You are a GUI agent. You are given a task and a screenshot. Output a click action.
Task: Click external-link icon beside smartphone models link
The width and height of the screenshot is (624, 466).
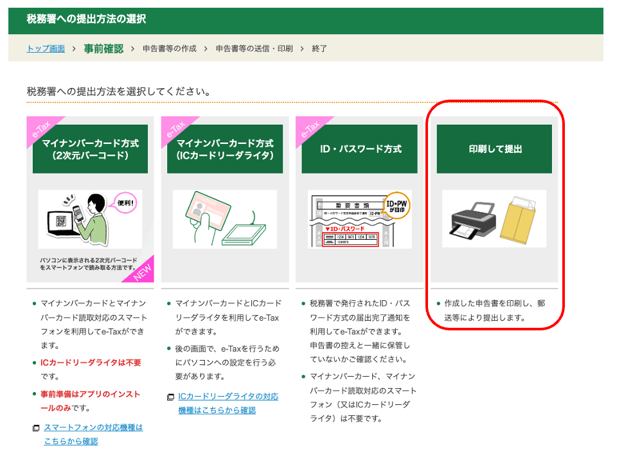coord(36,428)
